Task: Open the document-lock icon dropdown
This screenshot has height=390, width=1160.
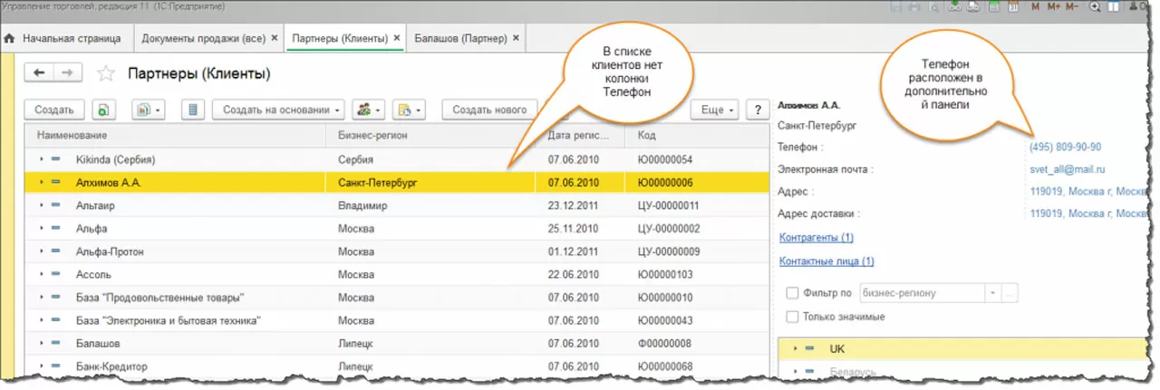Action: [x=410, y=109]
